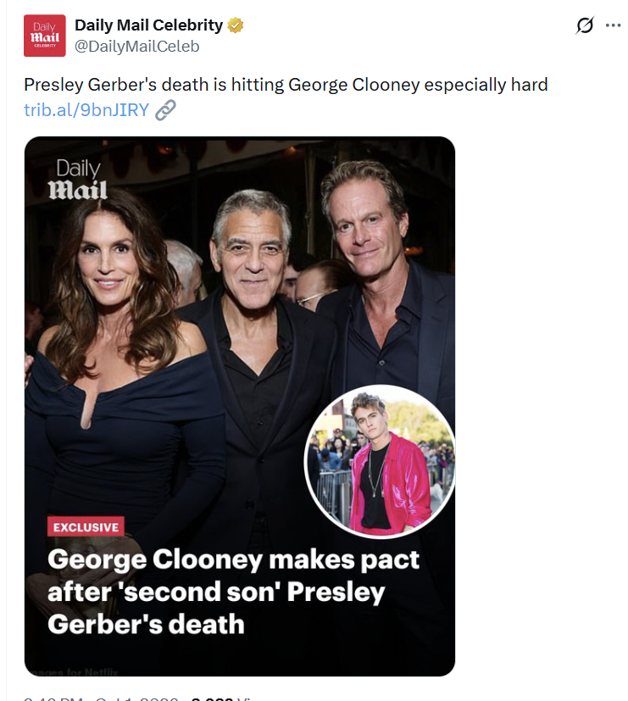Open the article image in full view
This screenshot has width=628, height=701.
240,406
